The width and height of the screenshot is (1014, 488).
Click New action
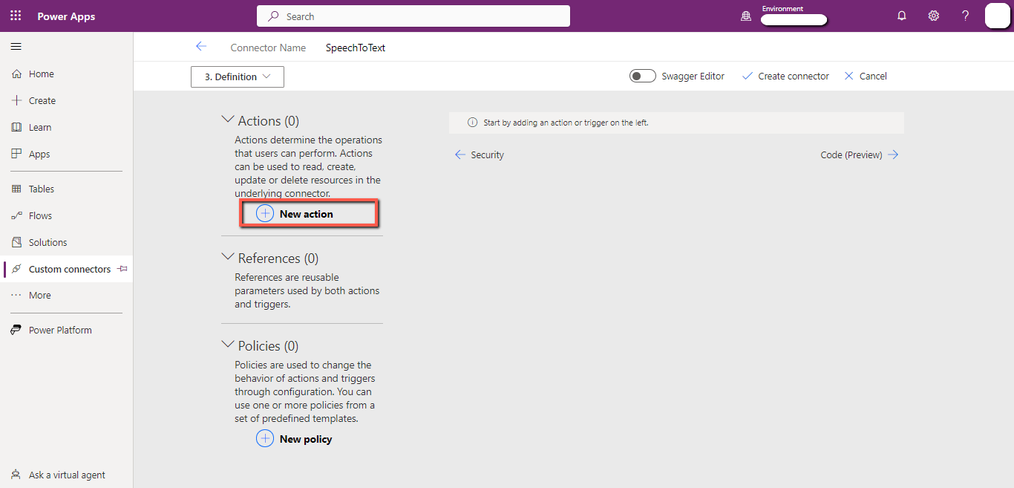click(x=295, y=214)
